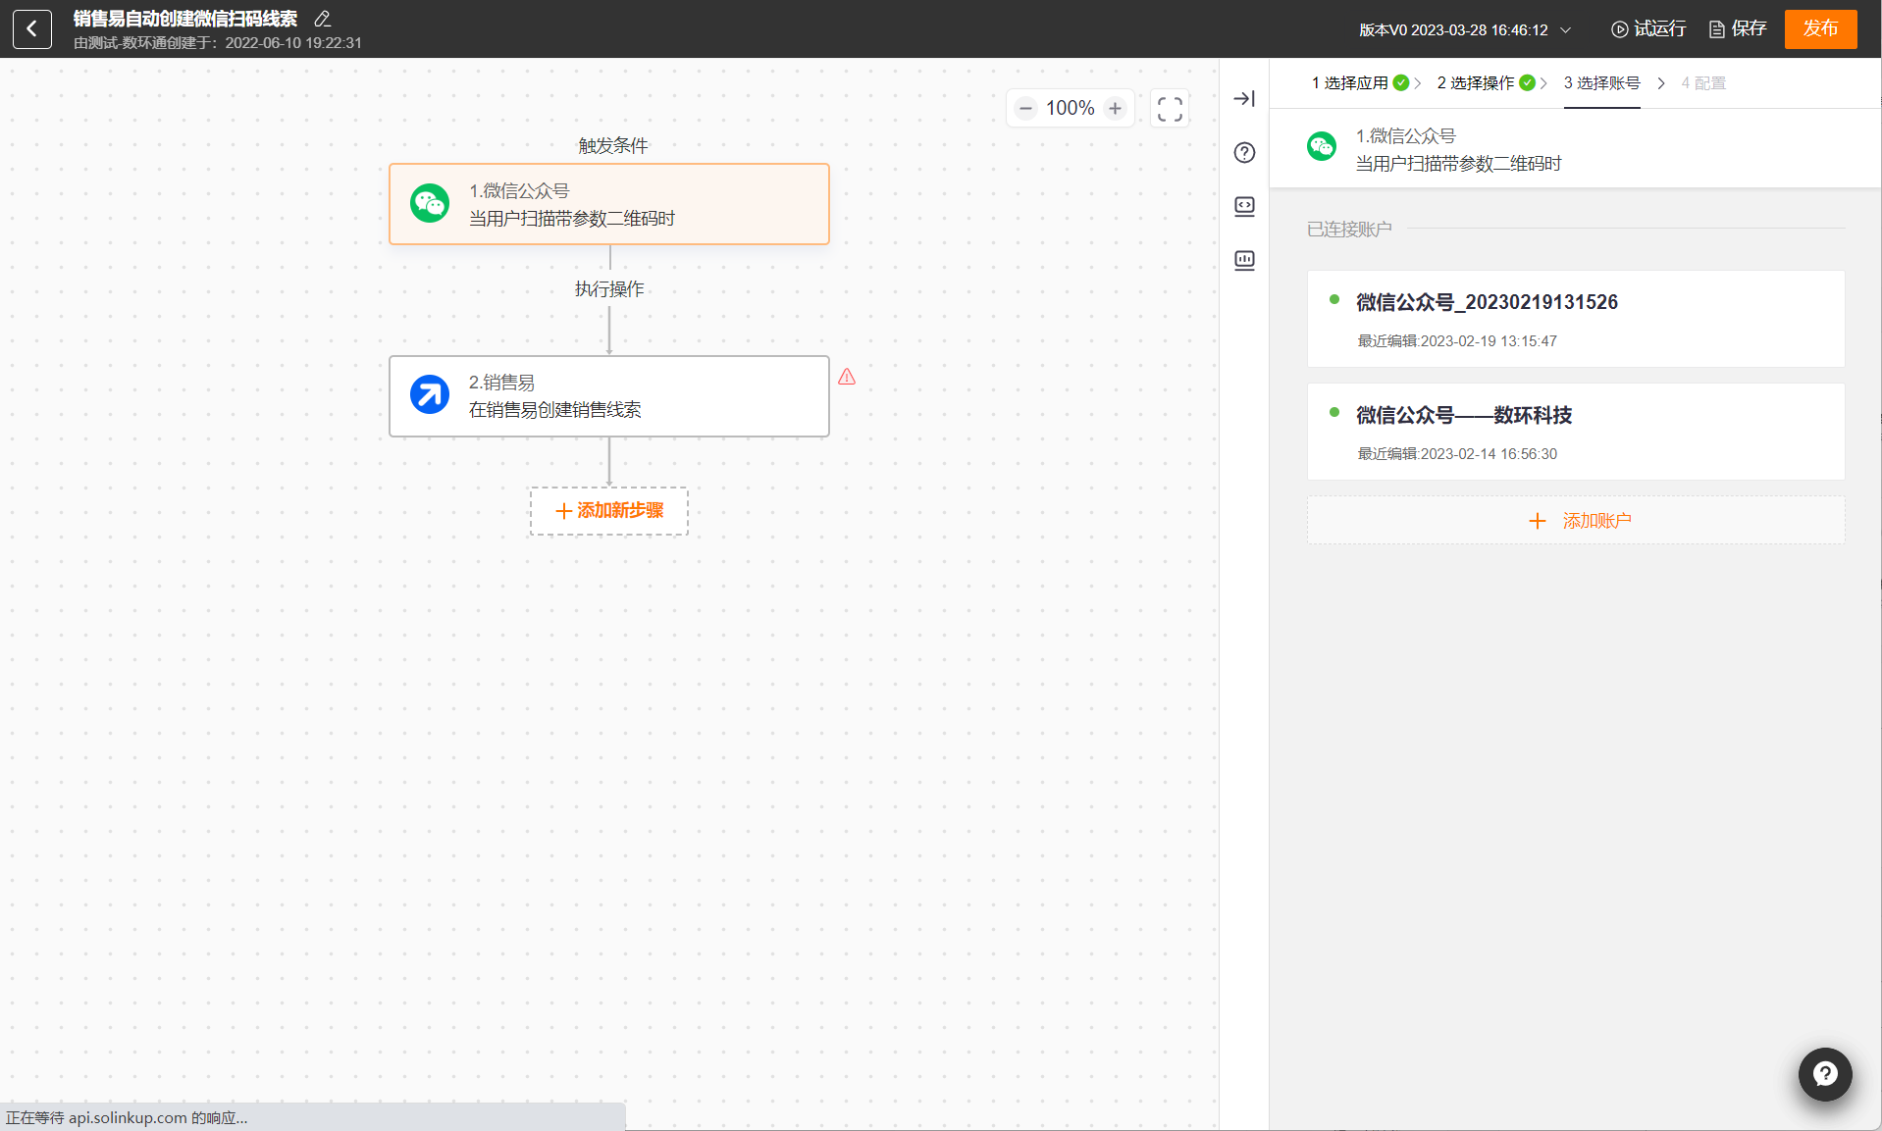Viewport: 1882px width, 1131px height.
Task: Select the 2.销售易 action node
Action: (609, 396)
